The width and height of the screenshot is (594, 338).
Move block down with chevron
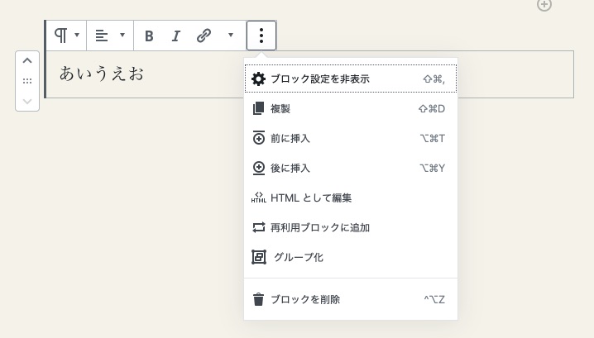[27, 101]
